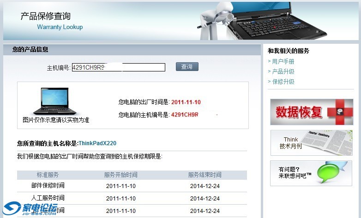Click start date in 人工服务时间 row
The height and width of the screenshot is (218, 361).
121,199
